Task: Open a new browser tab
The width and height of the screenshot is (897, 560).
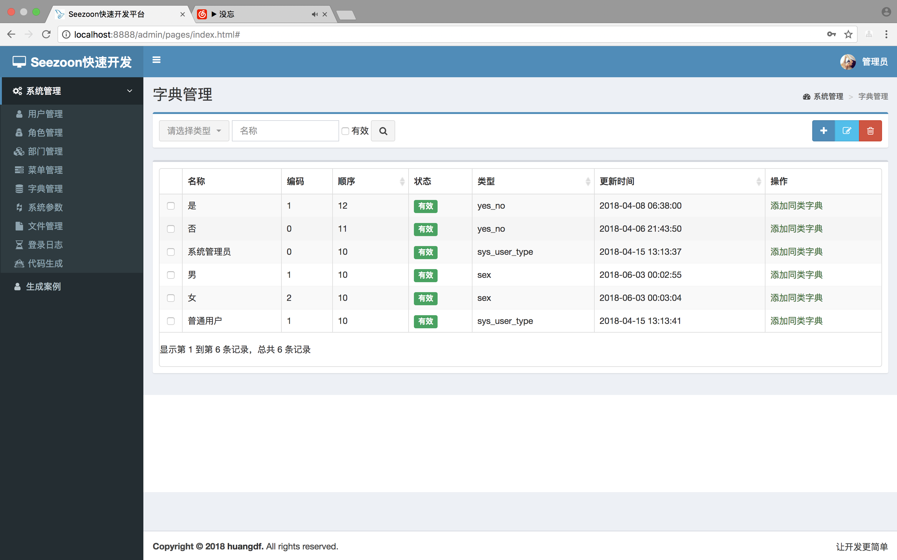Action: (346, 15)
